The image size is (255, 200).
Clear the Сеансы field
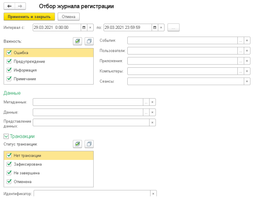[x=247, y=81]
